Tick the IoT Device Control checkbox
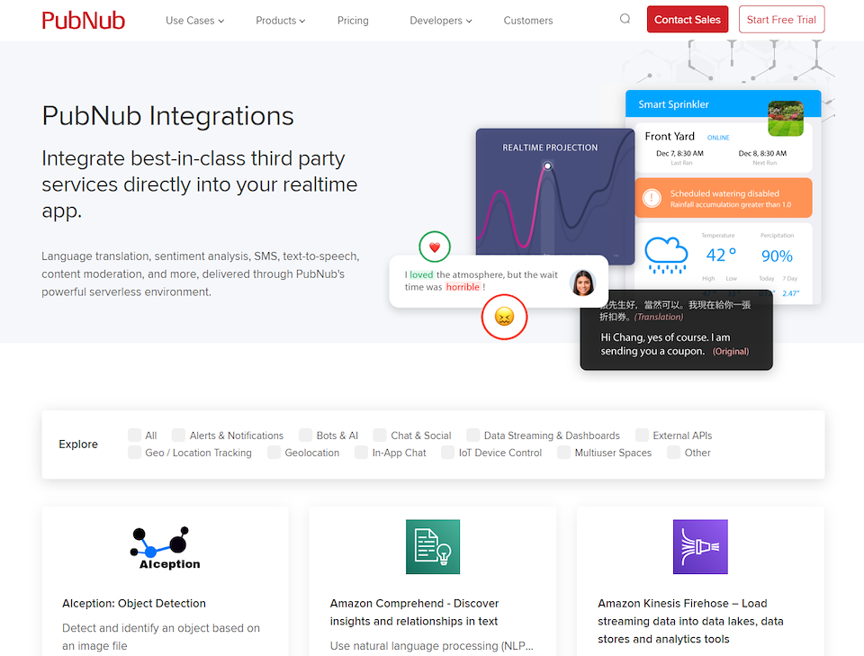Image resolution: width=864 pixels, height=656 pixels. [x=448, y=453]
